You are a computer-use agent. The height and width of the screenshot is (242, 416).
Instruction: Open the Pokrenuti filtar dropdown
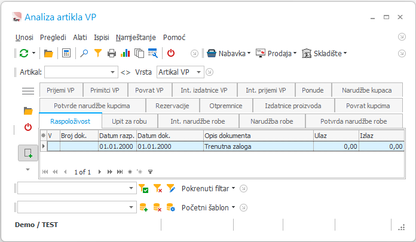pyautogui.click(x=208, y=188)
